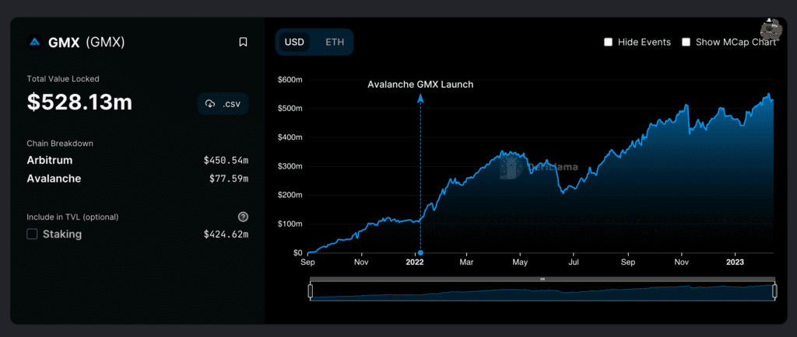Download TVL data as .csv
The image size is (797, 337).
point(223,104)
